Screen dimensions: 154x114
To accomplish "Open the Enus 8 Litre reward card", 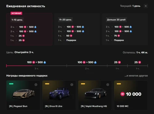I will [x=59, y=95].
